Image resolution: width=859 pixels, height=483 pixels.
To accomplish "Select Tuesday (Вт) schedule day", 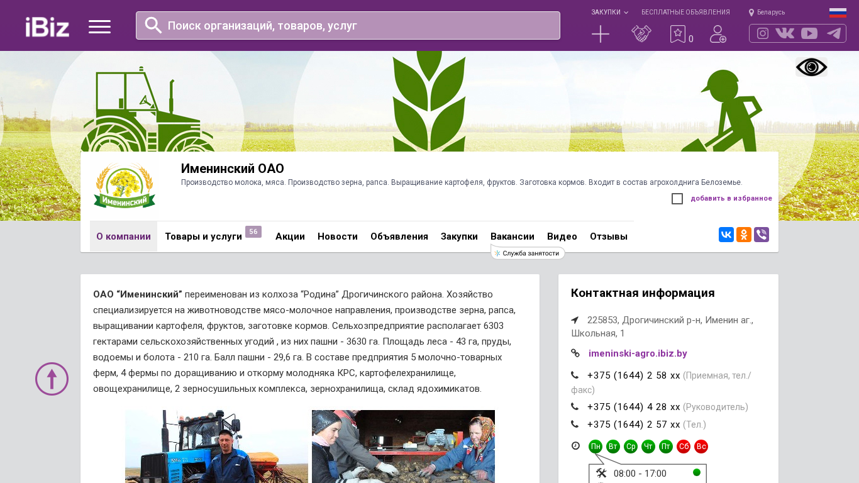I will click(613, 447).
